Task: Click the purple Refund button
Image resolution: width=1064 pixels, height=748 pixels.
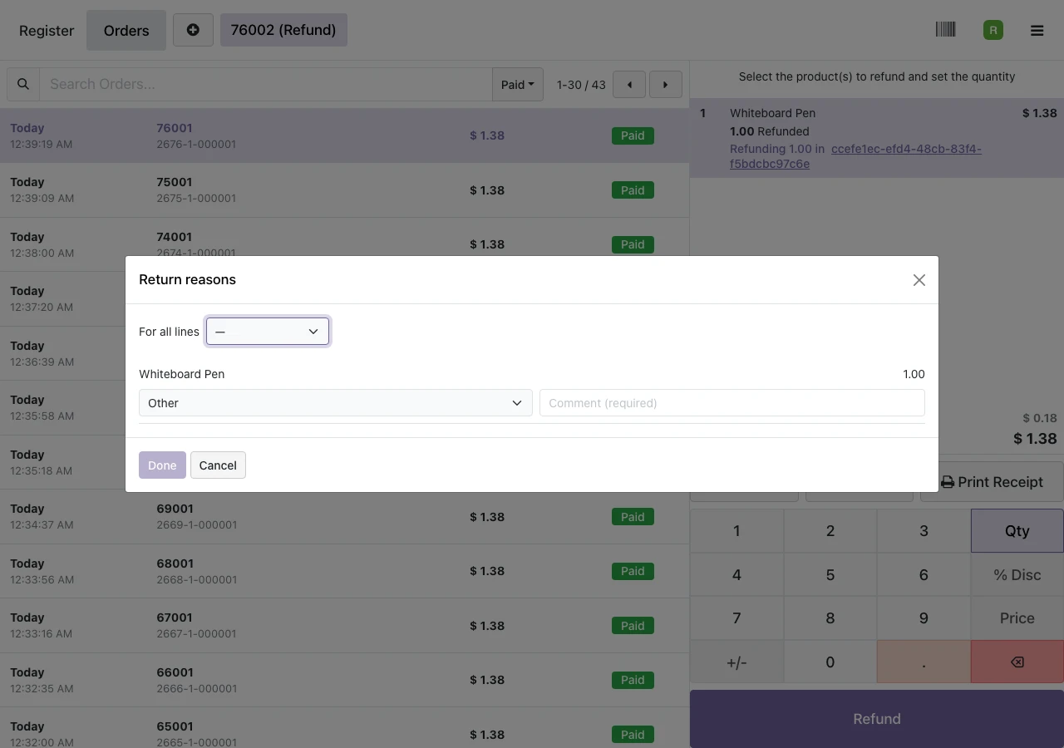Action: pos(877,719)
